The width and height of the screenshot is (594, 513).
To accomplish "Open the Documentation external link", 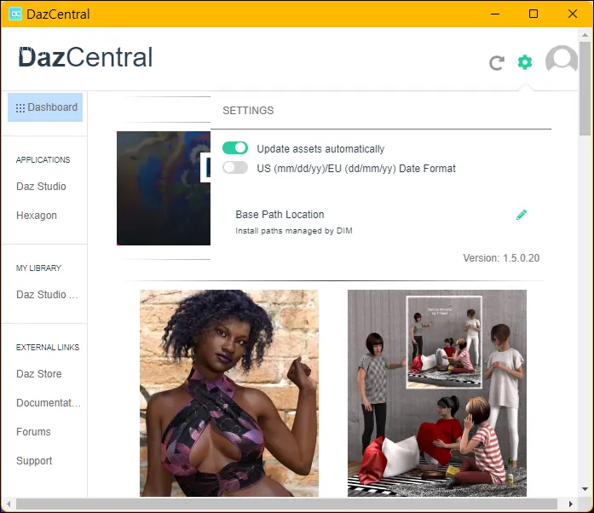I will tap(49, 403).
